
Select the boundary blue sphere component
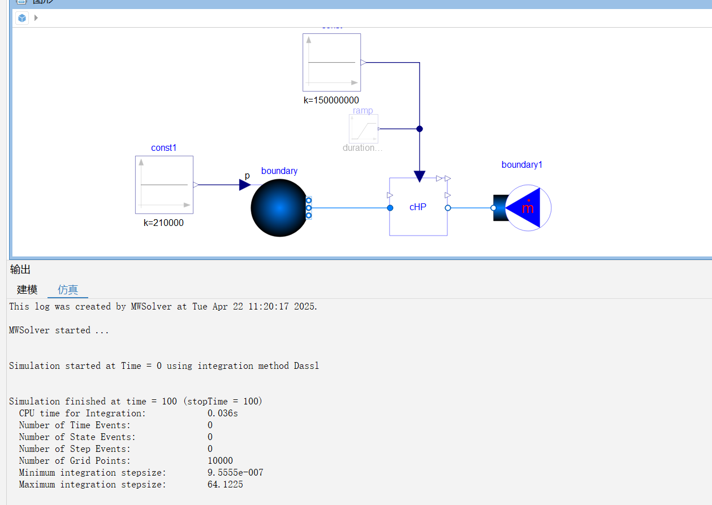pos(279,208)
